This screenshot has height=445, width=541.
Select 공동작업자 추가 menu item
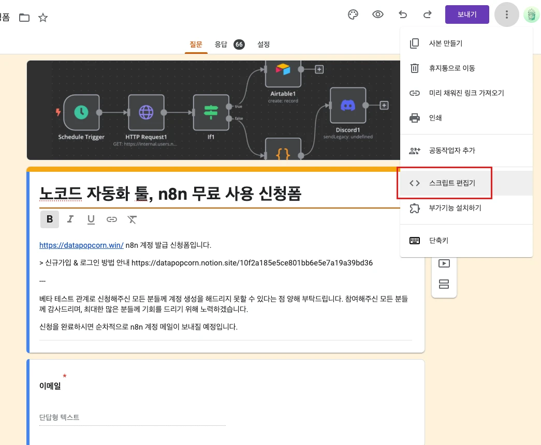pos(466,151)
